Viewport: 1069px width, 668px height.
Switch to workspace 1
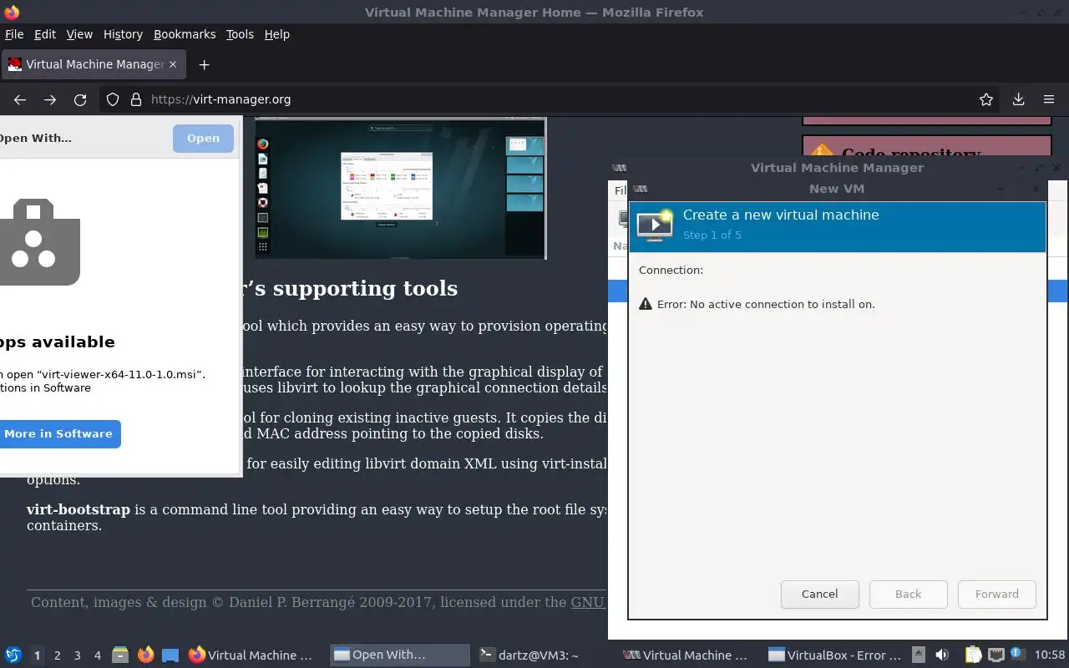pos(37,655)
